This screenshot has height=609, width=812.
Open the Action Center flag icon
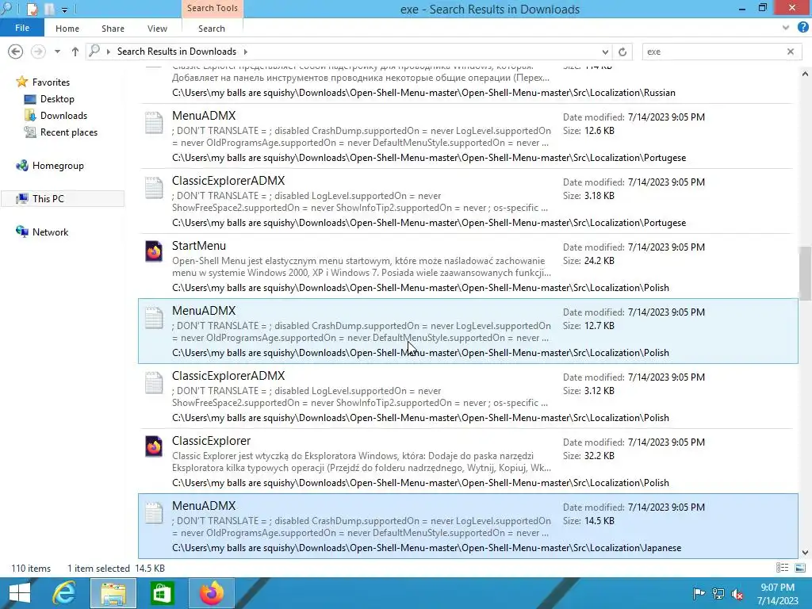698,593
